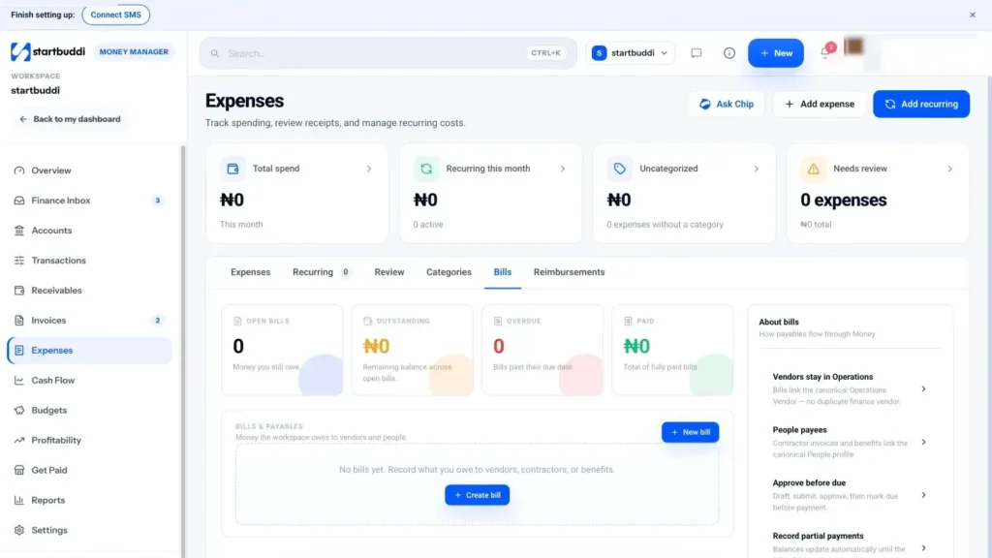Image resolution: width=992 pixels, height=558 pixels.
Task: Click the Overview gauge icon in sidebar
Action: coord(19,170)
